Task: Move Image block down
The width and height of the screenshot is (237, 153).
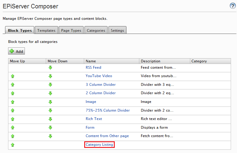Action: click(x=50, y=102)
